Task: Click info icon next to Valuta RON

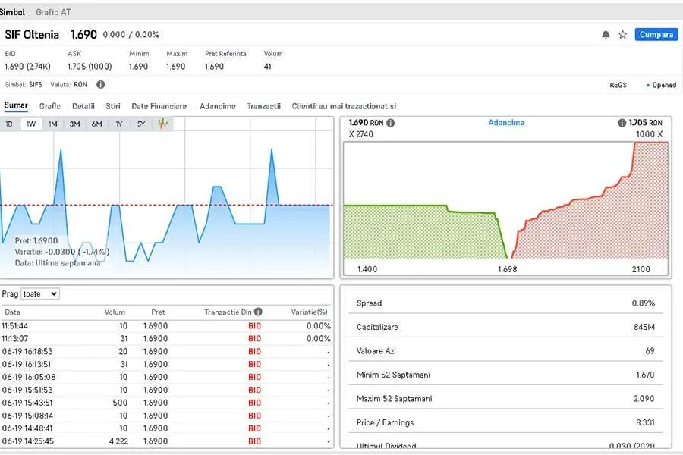Action: point(101,85)
